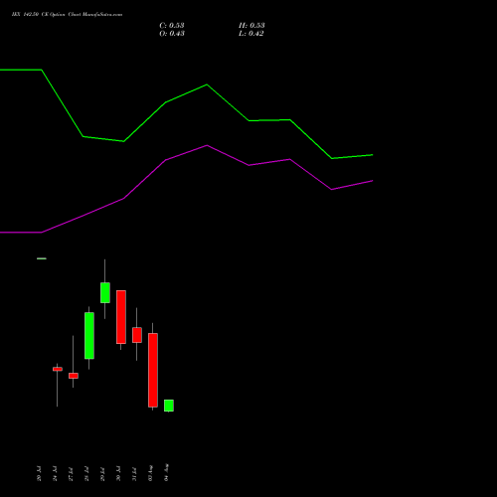
Task: Click the '28 Jul' date axis label
Action: click(x=86, y=474)
